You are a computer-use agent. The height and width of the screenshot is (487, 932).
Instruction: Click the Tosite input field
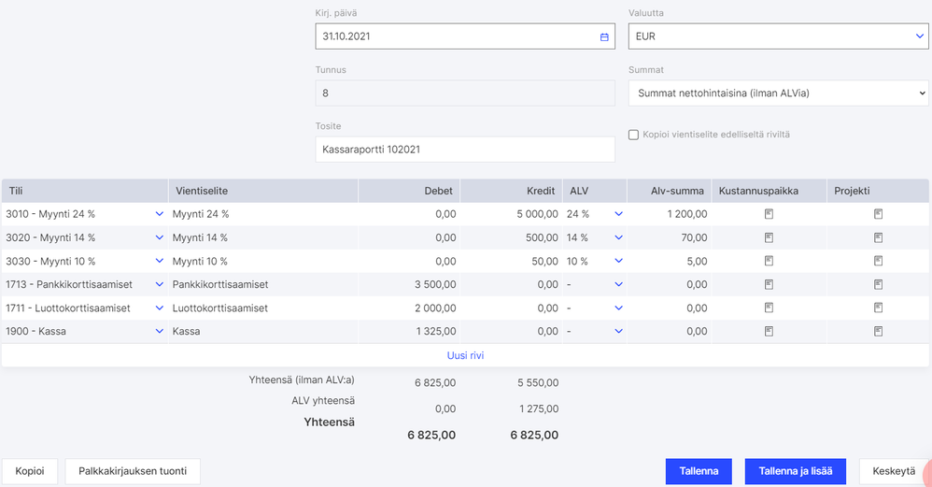(465, 149)
